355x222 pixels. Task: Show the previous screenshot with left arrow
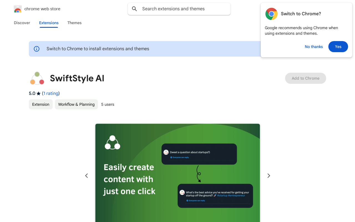(x=87, y=176)
